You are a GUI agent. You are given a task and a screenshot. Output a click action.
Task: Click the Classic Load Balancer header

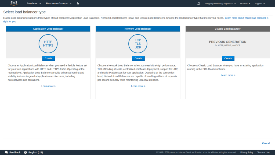[x=228, y=29]
